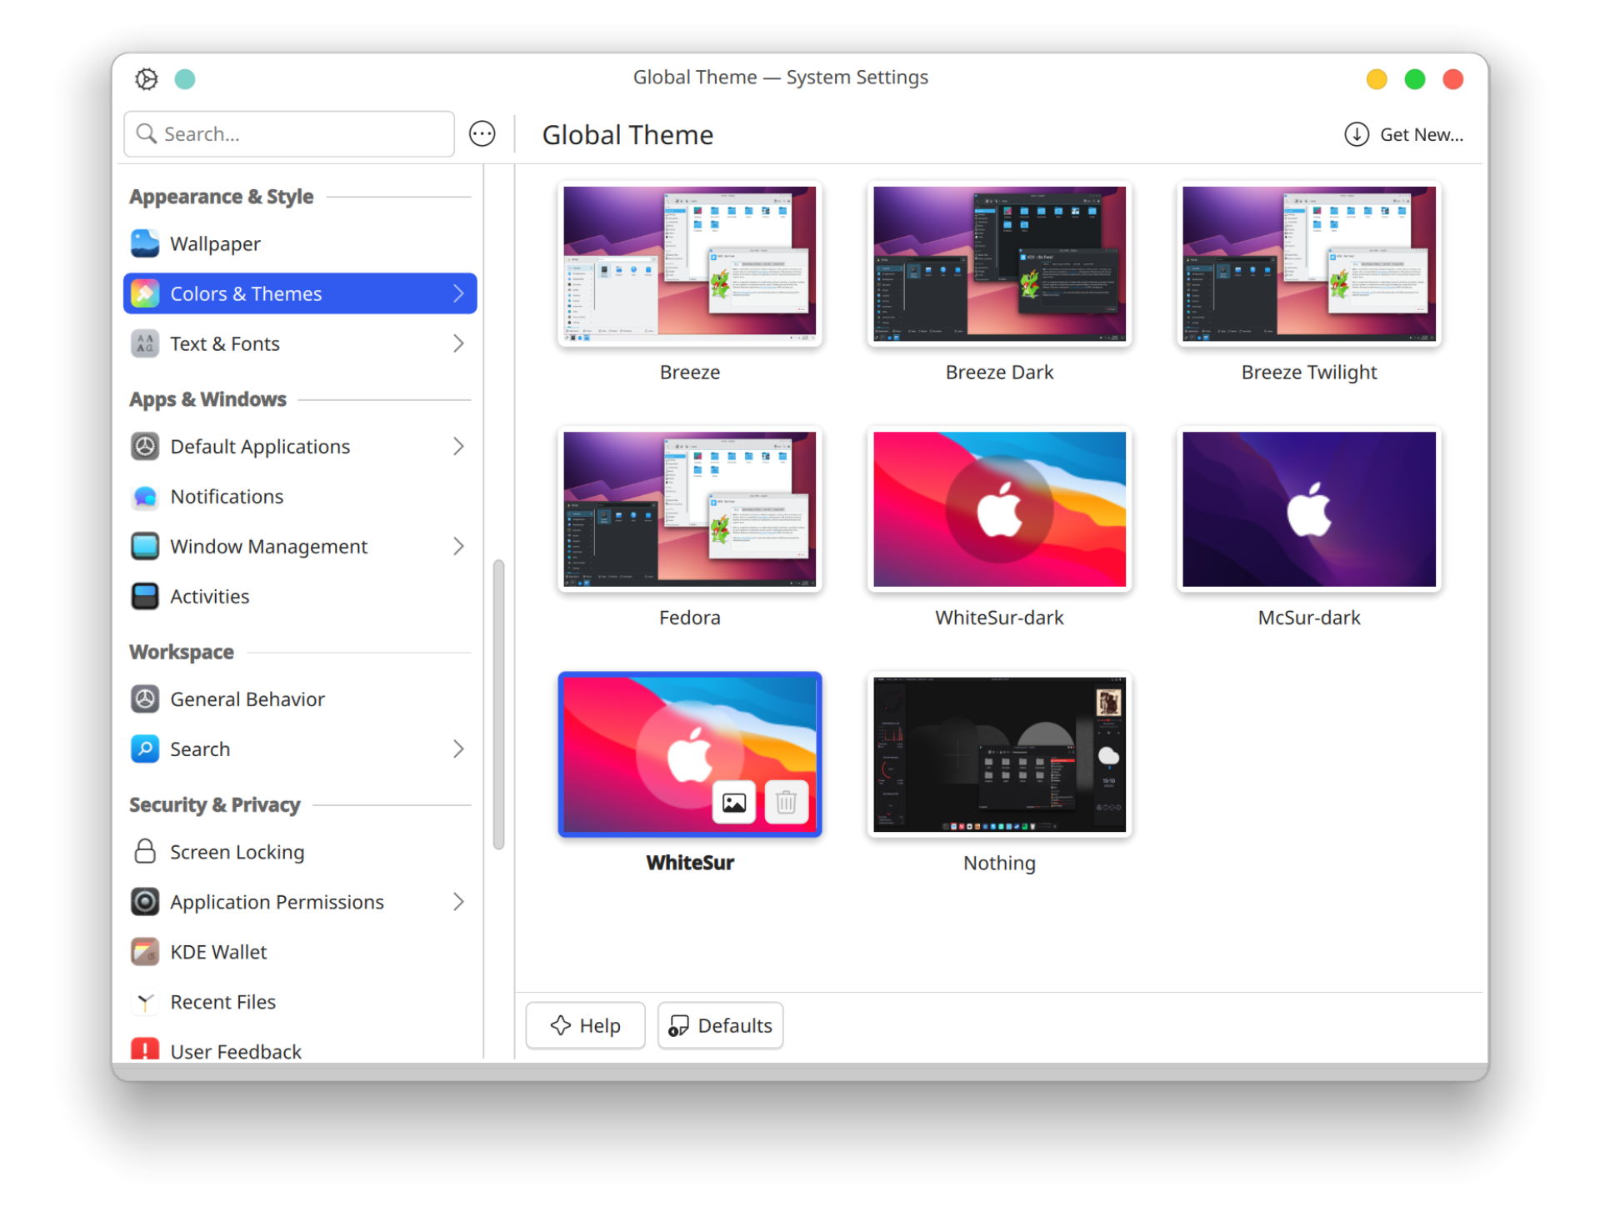
Task: Open the overflow menu beside the search field
Action: [482, 133]
